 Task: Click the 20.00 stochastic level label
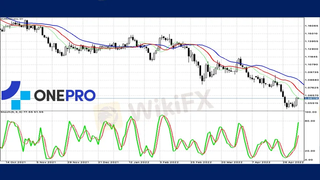pos(309,151)
